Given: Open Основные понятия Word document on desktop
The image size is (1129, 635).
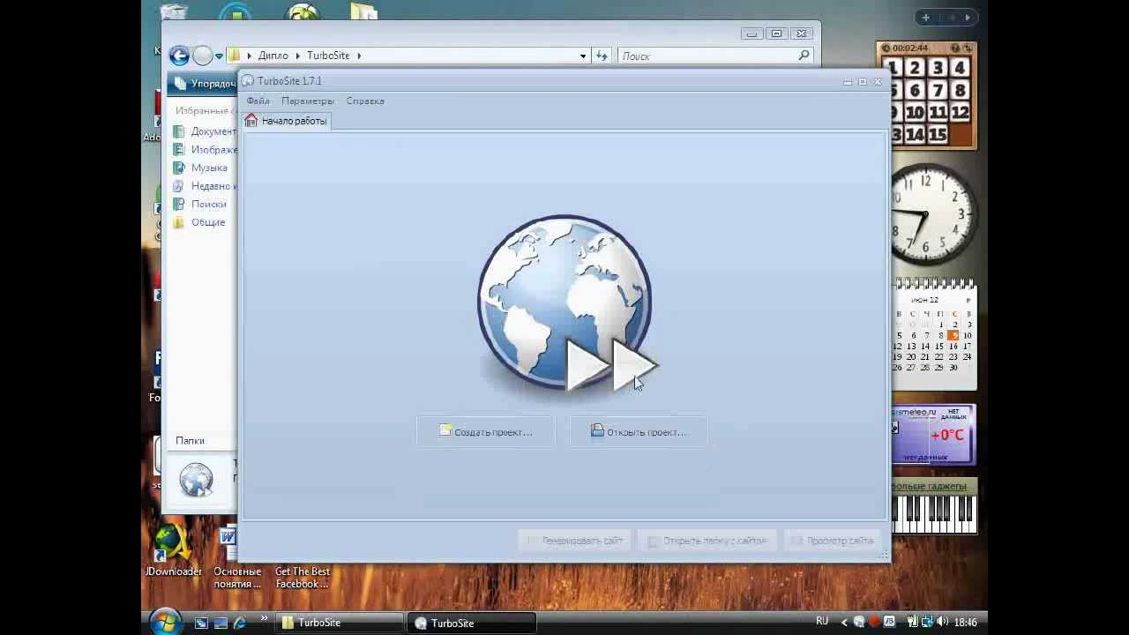Looking at the screenshot, I should [x=237, y=557].
